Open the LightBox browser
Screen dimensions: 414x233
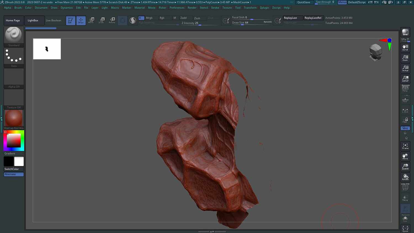pos(34,20)
